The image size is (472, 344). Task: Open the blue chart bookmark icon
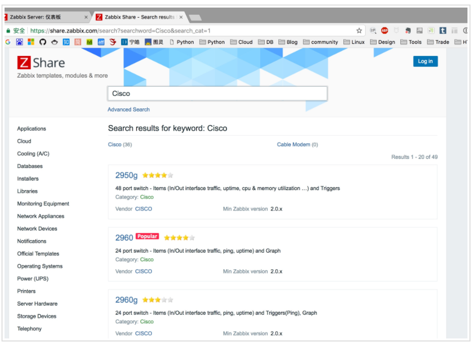click(101, 42)
